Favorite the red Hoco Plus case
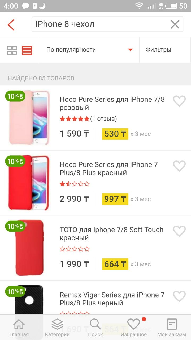This screenshot has height=340, width=191. click(179, 166)
